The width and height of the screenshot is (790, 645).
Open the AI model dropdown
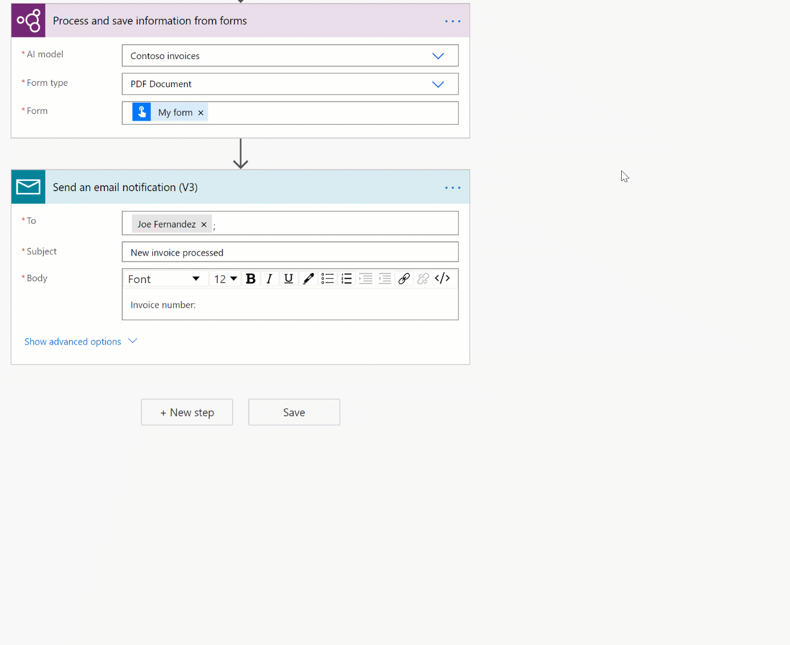coord(438,56)
